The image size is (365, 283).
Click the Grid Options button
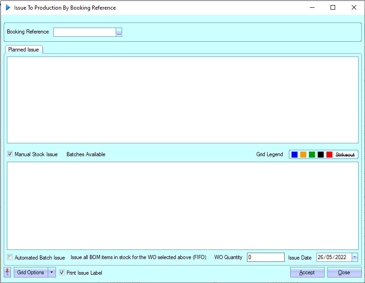pos(31,272)
